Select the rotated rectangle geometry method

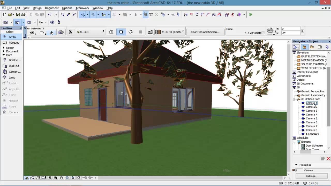pos(131,32)
